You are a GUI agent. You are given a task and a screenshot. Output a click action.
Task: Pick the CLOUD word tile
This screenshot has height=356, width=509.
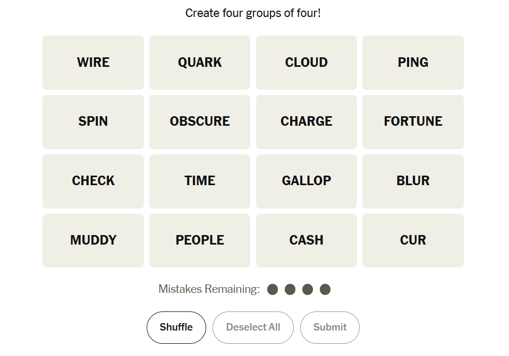click(x=307, y=63)
